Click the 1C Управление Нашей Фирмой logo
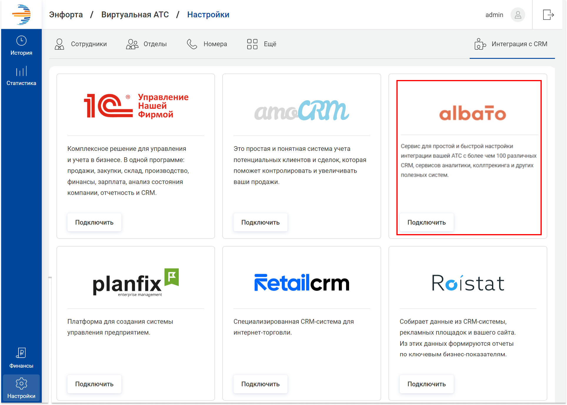The height and width of the screenshot is (405, 567). [x=136, y=106]
